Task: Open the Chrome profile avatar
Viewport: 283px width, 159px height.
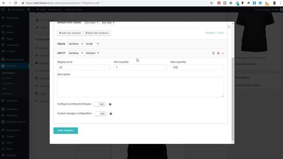Action: [x=274, y=3]
